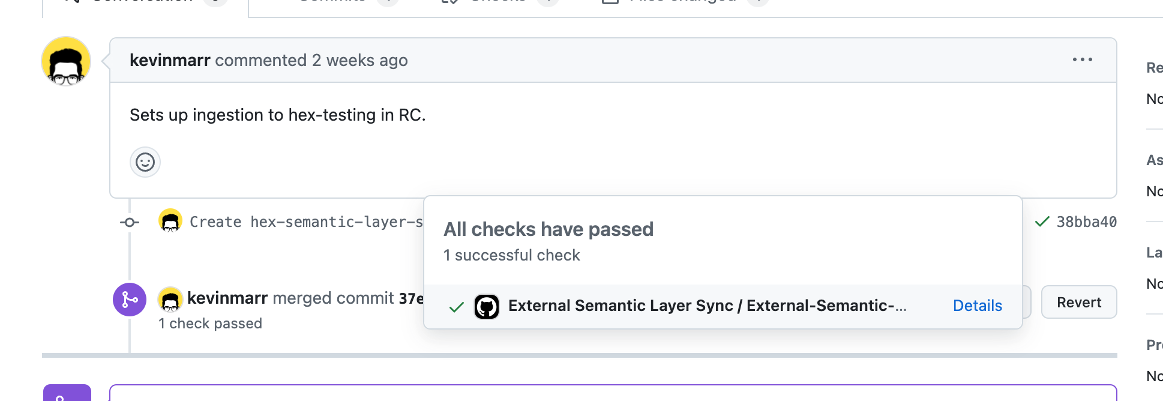This screenshot has height=401, width=1163.
Task: Select the Create hex-semantic-layer commit message
Action: tap(300, 222)
